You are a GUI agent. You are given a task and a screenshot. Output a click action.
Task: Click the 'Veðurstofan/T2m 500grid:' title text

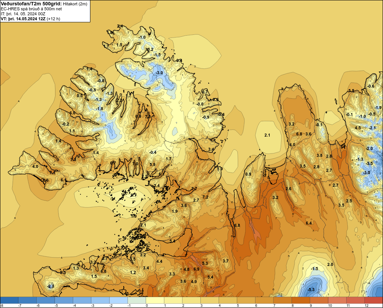31,3
